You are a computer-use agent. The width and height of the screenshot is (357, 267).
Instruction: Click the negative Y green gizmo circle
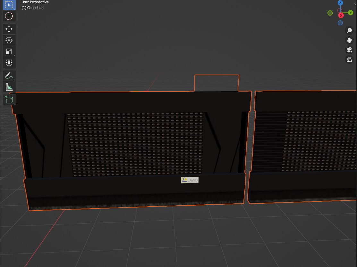(x=330, y=13)
